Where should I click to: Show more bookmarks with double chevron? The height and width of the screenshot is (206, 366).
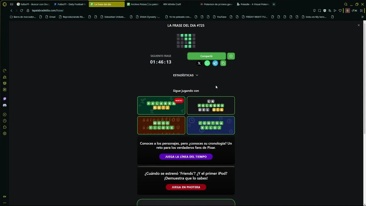(x=362, y=17)
